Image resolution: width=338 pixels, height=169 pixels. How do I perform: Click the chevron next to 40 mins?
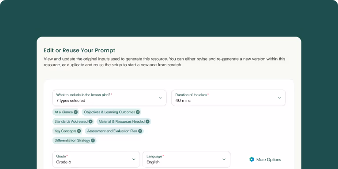279,98
